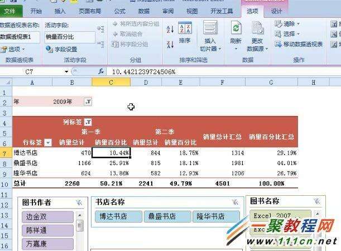Viewport: 341px width, 251px height.
Task: Clear filter on 书店名称 slicer
Action: 235,202
